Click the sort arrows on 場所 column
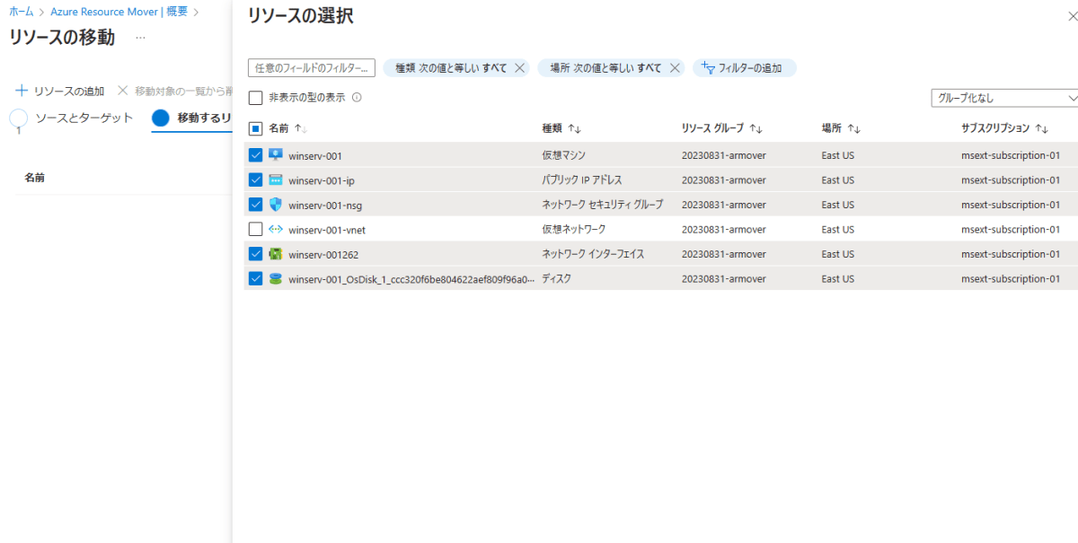 853,129
